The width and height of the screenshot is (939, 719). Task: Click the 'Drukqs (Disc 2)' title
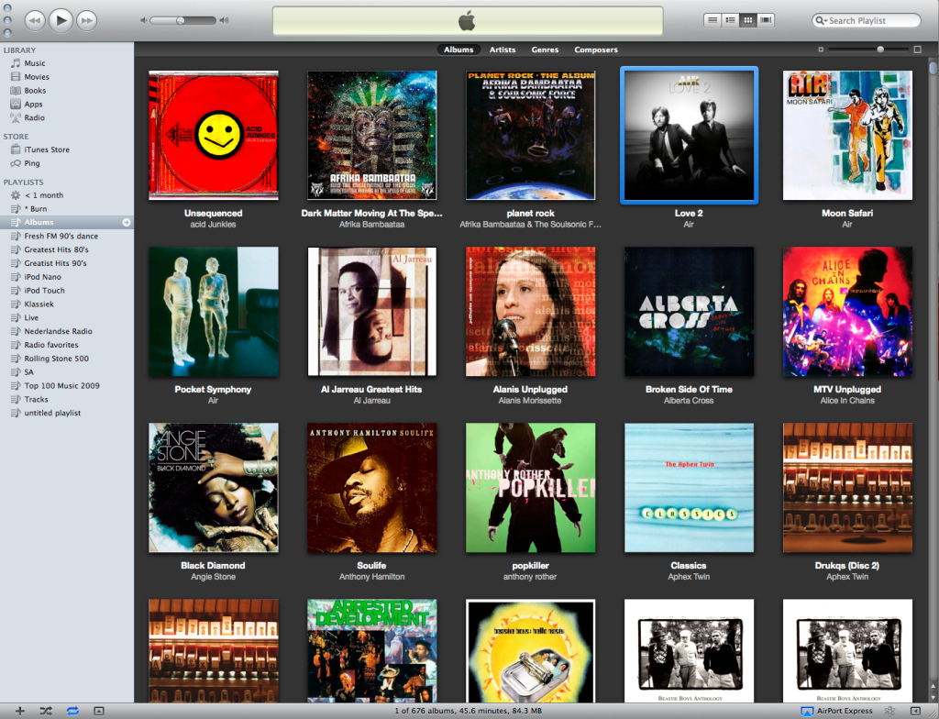(x=846, y=566)
